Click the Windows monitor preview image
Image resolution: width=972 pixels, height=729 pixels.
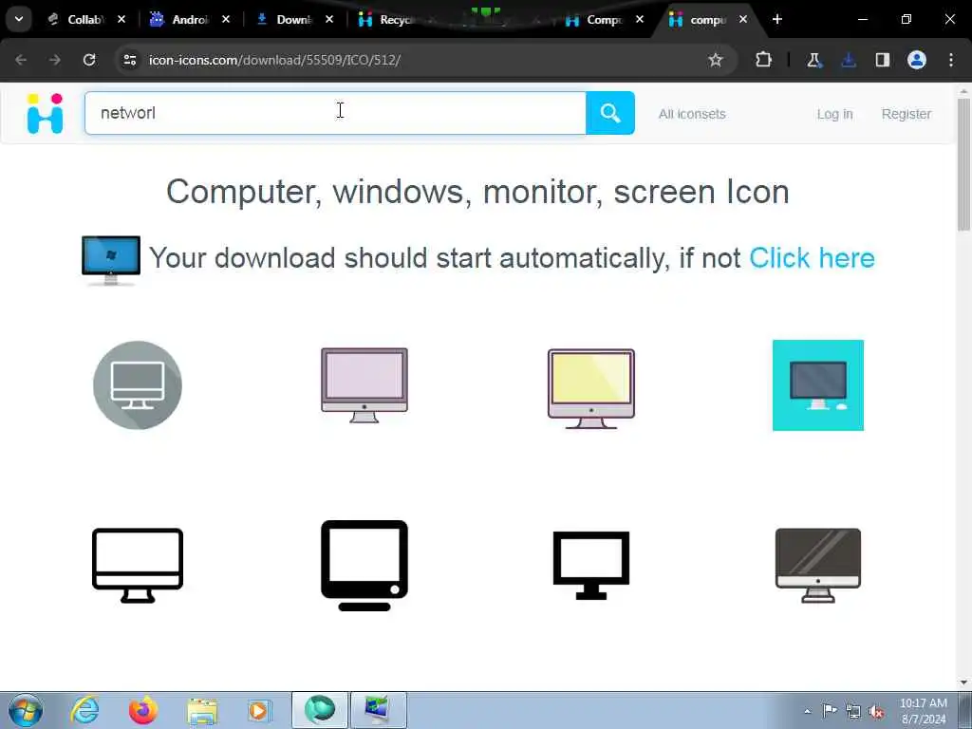[111, 260]
